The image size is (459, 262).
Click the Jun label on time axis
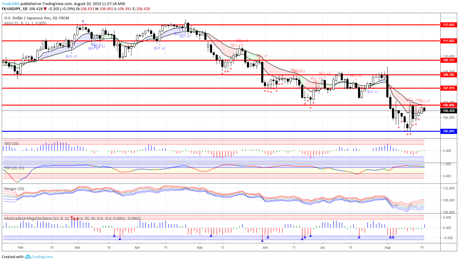[265, 247]
